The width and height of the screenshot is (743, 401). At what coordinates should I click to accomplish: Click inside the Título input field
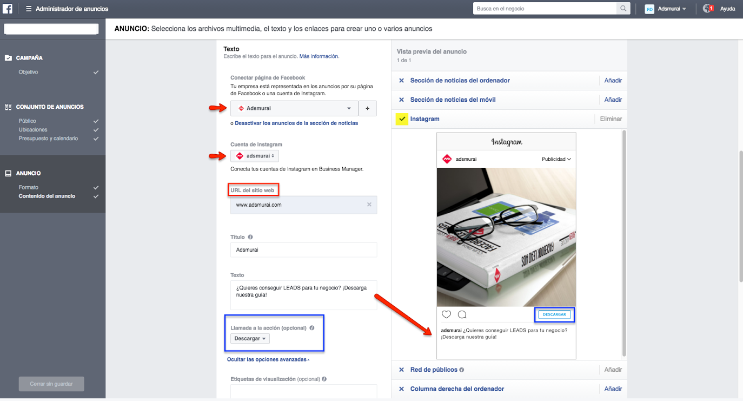point(303,249)
